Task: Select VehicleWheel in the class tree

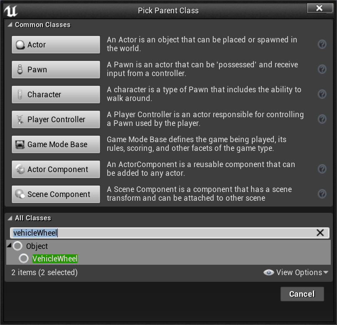Action: pos(55,259)
